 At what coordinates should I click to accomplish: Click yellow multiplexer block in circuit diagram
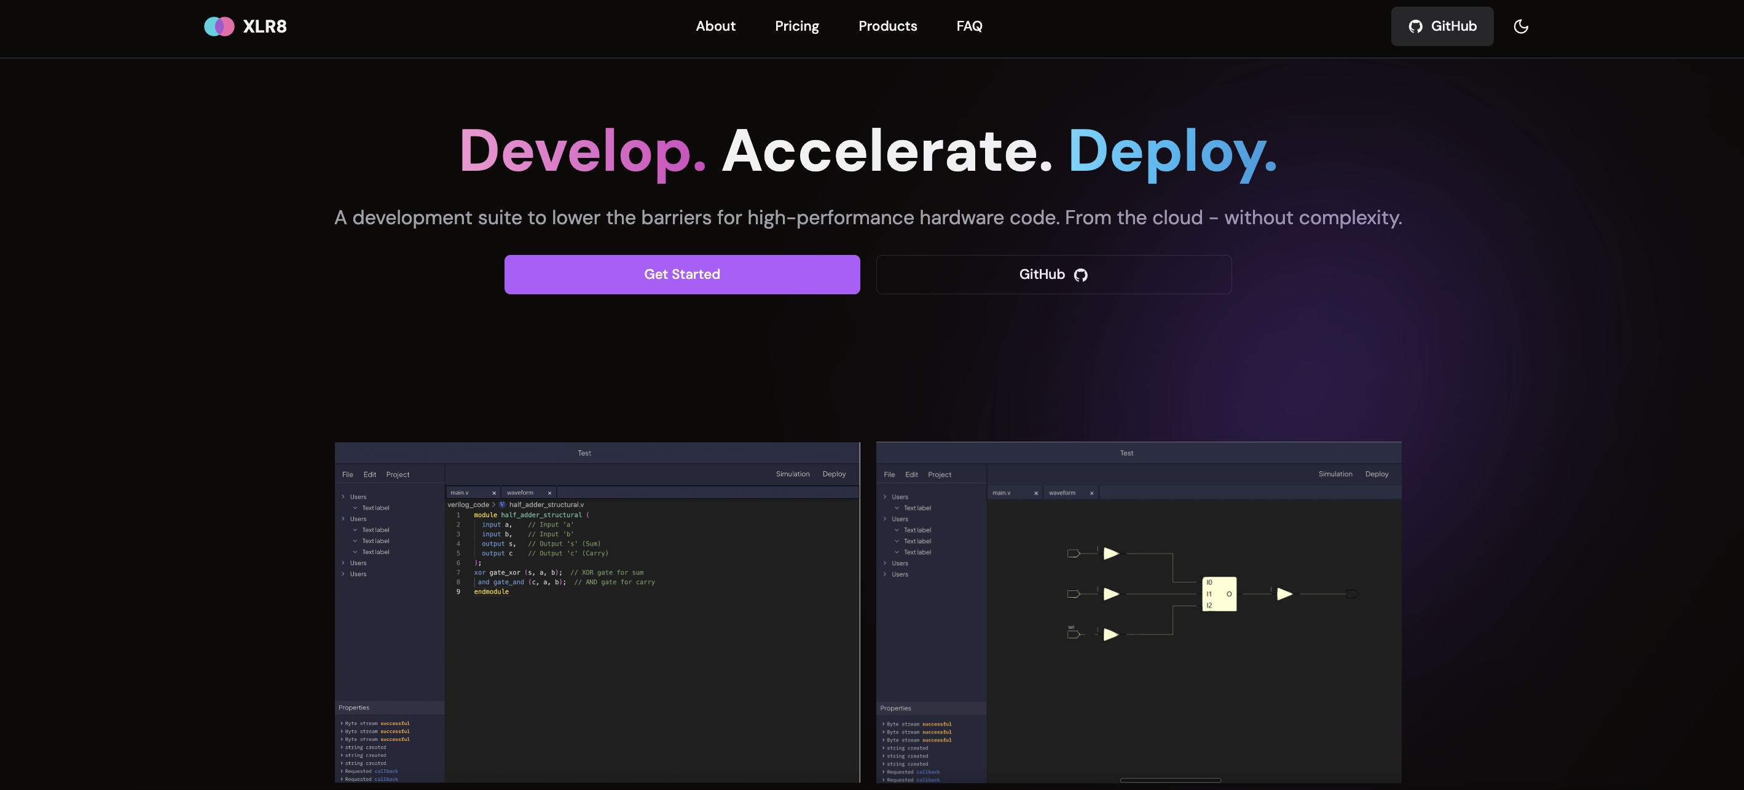pos(1219,593)
